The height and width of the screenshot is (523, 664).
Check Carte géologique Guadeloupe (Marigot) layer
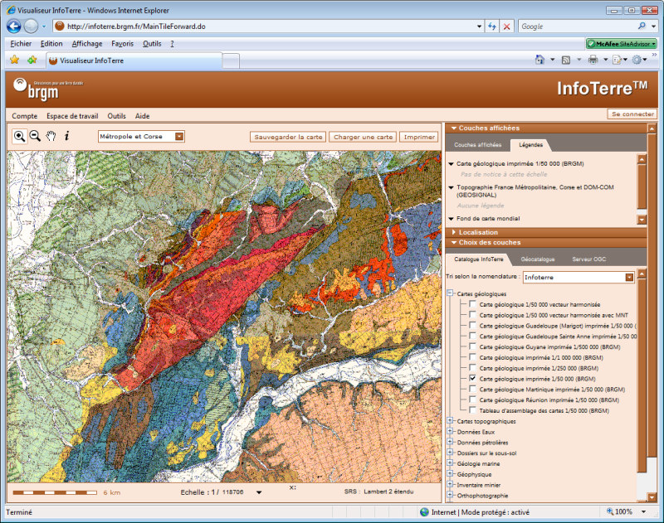pos(472,325)
